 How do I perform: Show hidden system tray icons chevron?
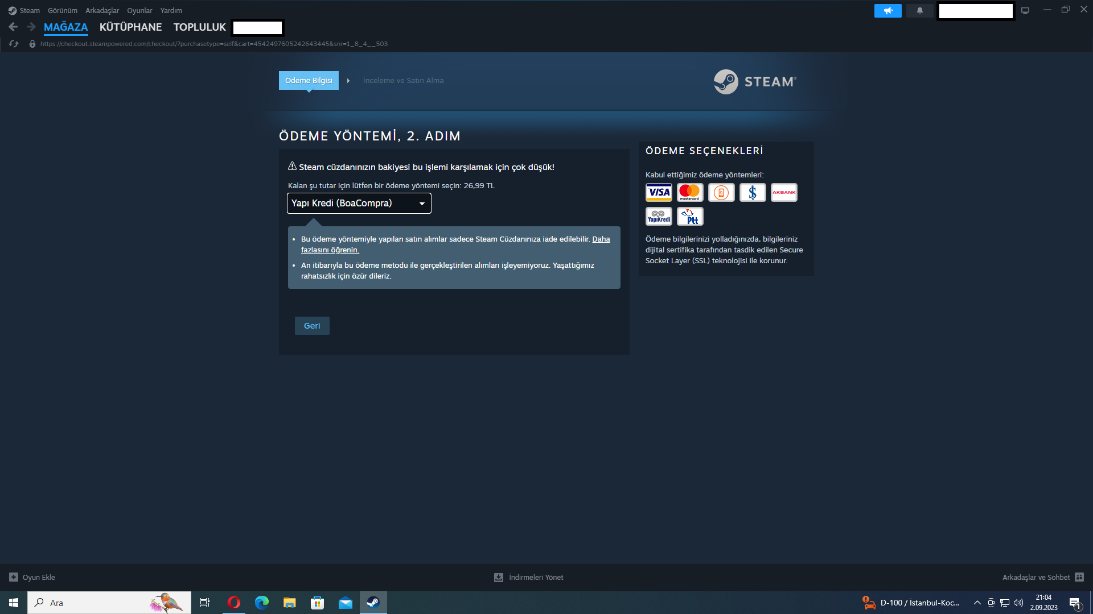[977, 603]
